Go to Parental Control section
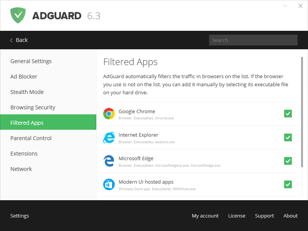The width and height of the screenshot is (308, 231). coord(31,138)
